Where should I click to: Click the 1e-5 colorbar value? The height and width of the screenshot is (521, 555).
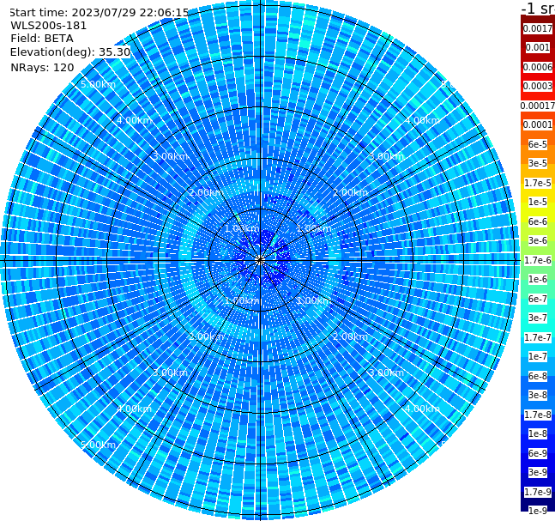click(538, 202)
